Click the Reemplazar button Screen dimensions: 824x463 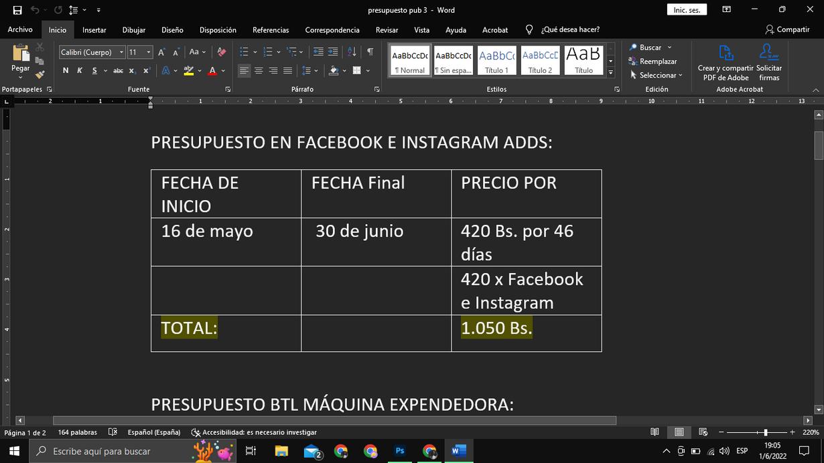coord(653,62)
